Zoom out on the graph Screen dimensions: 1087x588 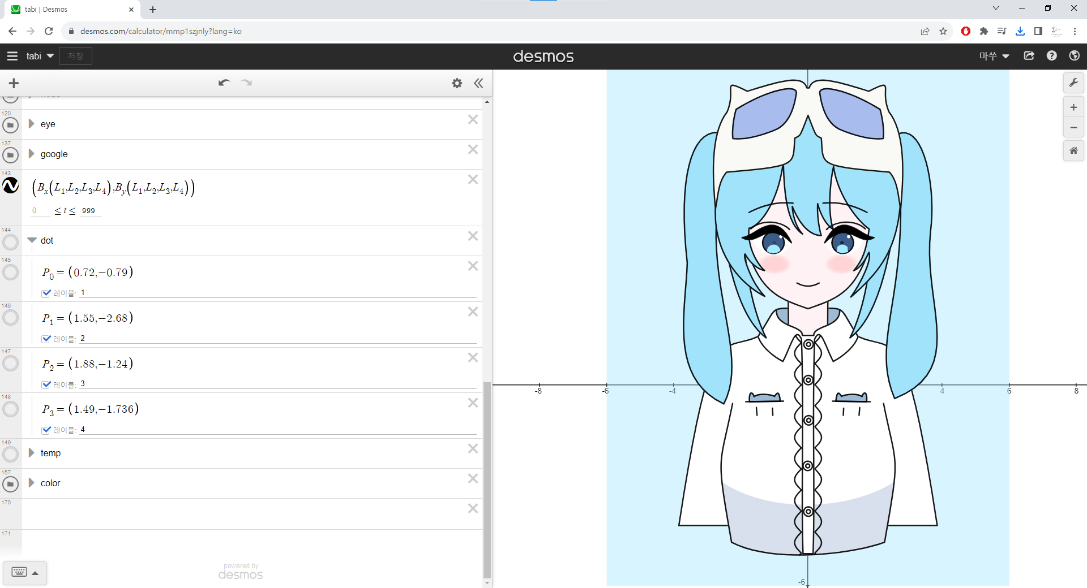1073,128
